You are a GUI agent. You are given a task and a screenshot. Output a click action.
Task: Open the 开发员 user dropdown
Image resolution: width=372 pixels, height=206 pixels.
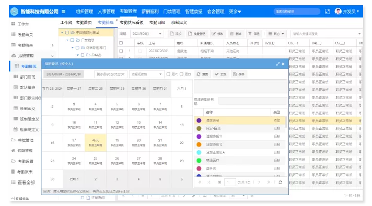[x=351, y=11]
